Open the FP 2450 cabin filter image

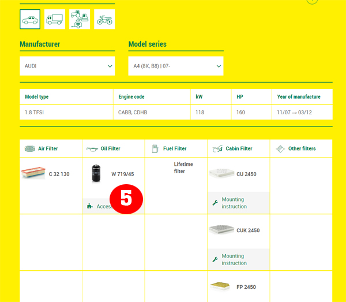pos(220,286)
